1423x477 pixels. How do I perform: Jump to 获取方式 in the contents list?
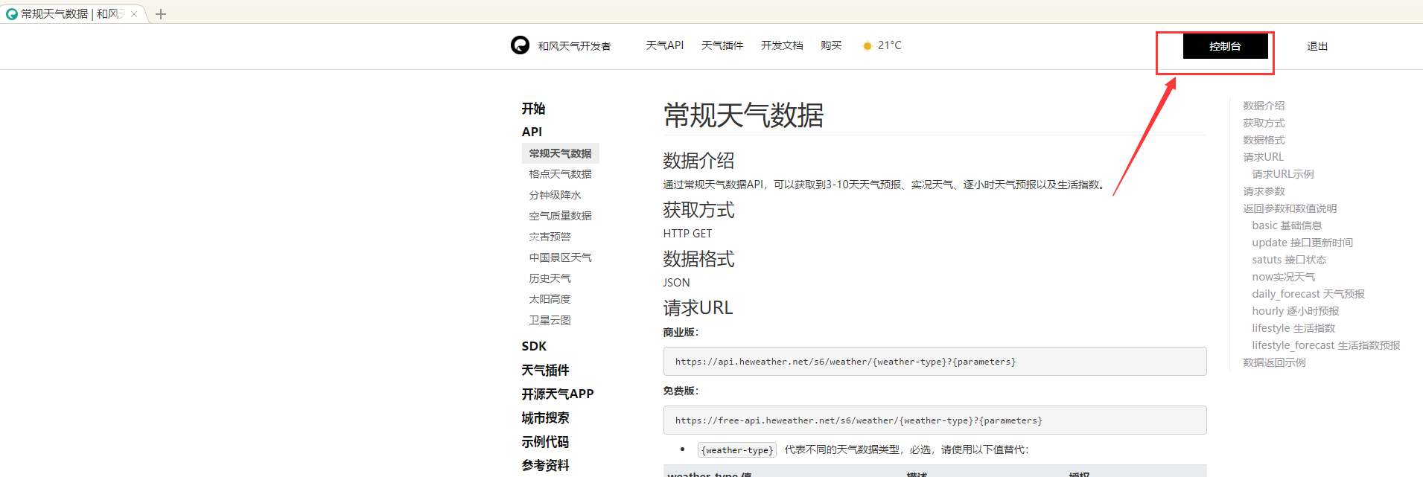pyautogui.click(x=1264, y=123)
